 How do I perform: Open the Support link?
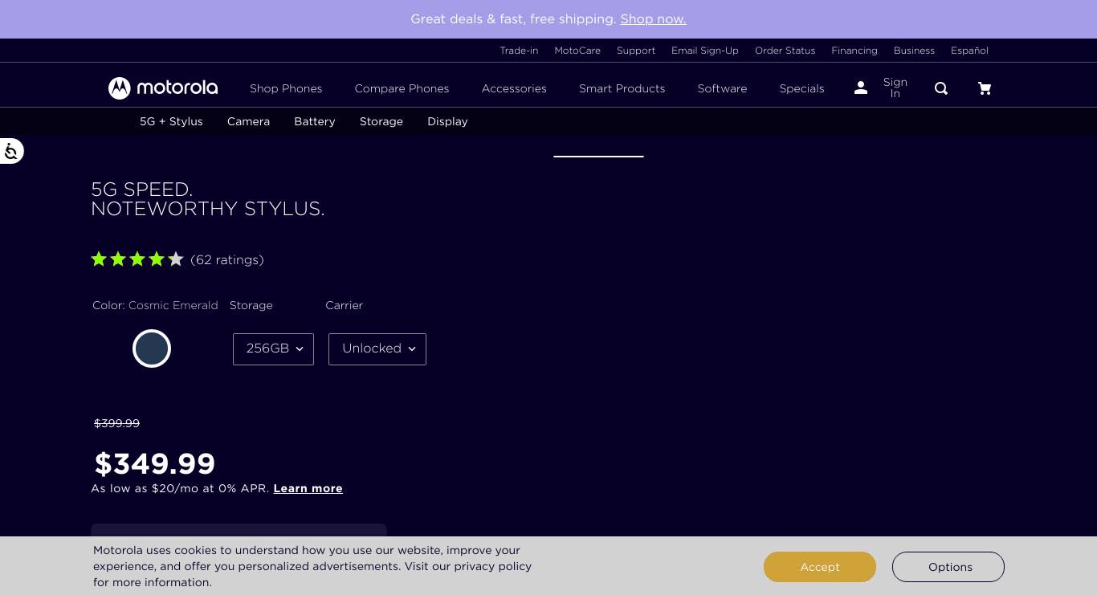636,51
